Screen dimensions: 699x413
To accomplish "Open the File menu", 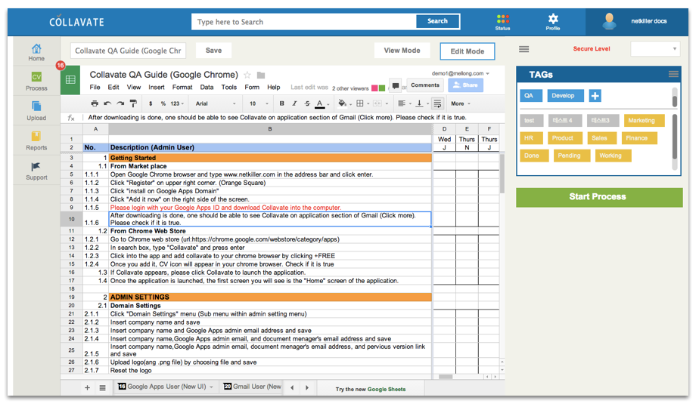I will (95, 88).
